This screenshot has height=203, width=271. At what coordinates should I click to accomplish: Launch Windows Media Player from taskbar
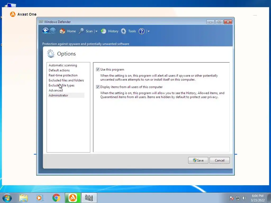[x=40, y=198]
